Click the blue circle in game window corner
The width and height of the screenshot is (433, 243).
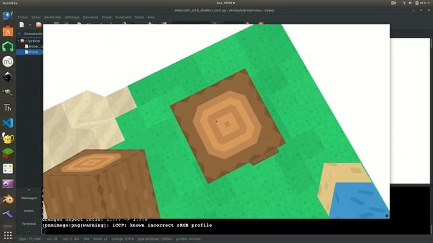click(x=386, y=216)
